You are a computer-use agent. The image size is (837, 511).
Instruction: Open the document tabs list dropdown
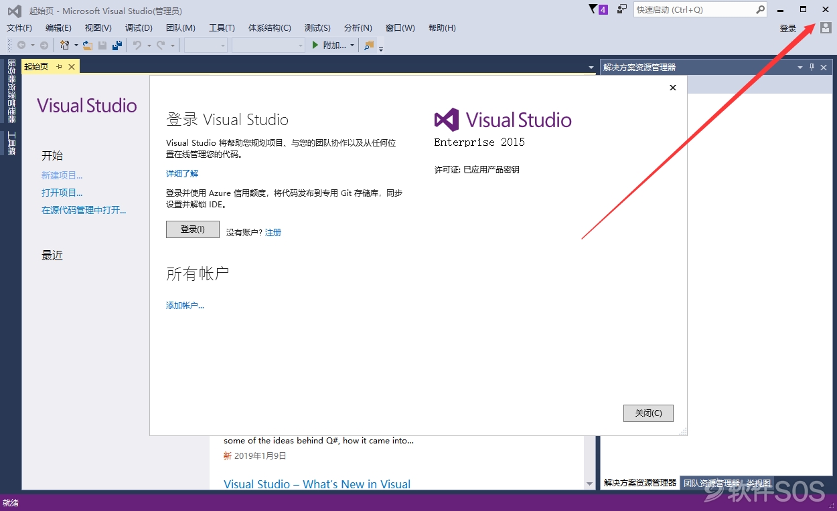591,68
